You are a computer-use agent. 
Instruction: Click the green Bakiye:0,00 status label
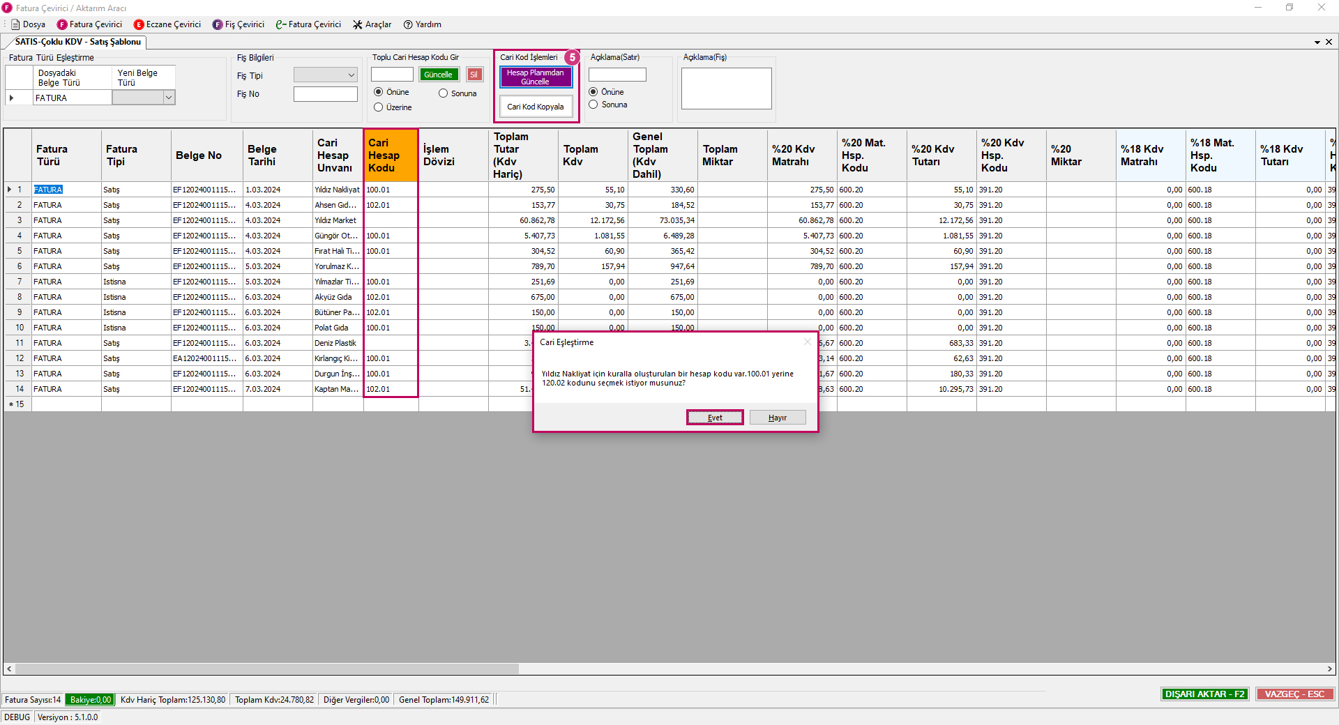[90, 700]
